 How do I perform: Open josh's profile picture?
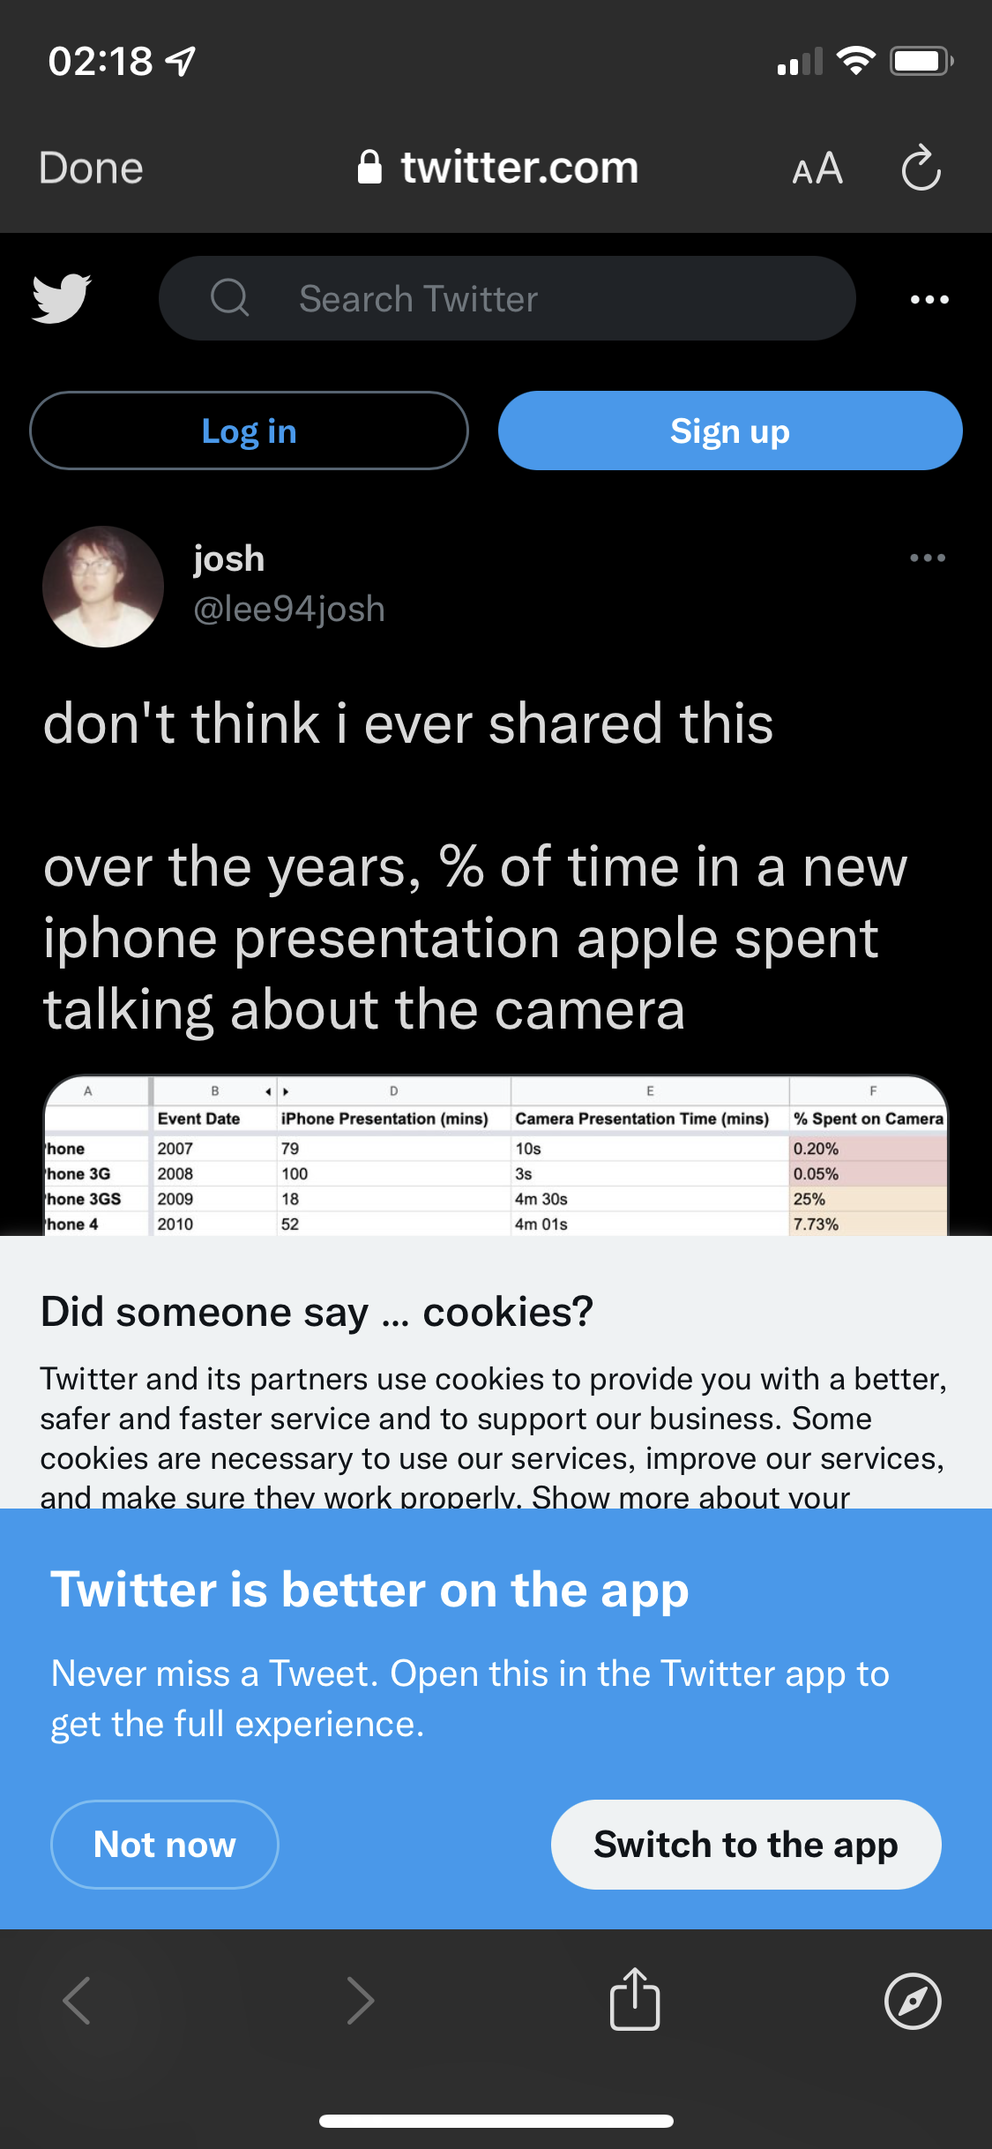103,587
